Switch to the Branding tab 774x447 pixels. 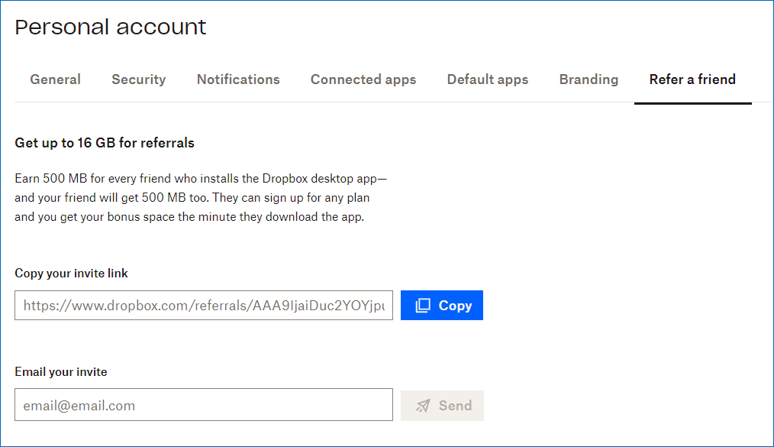[x=589, y=79]
